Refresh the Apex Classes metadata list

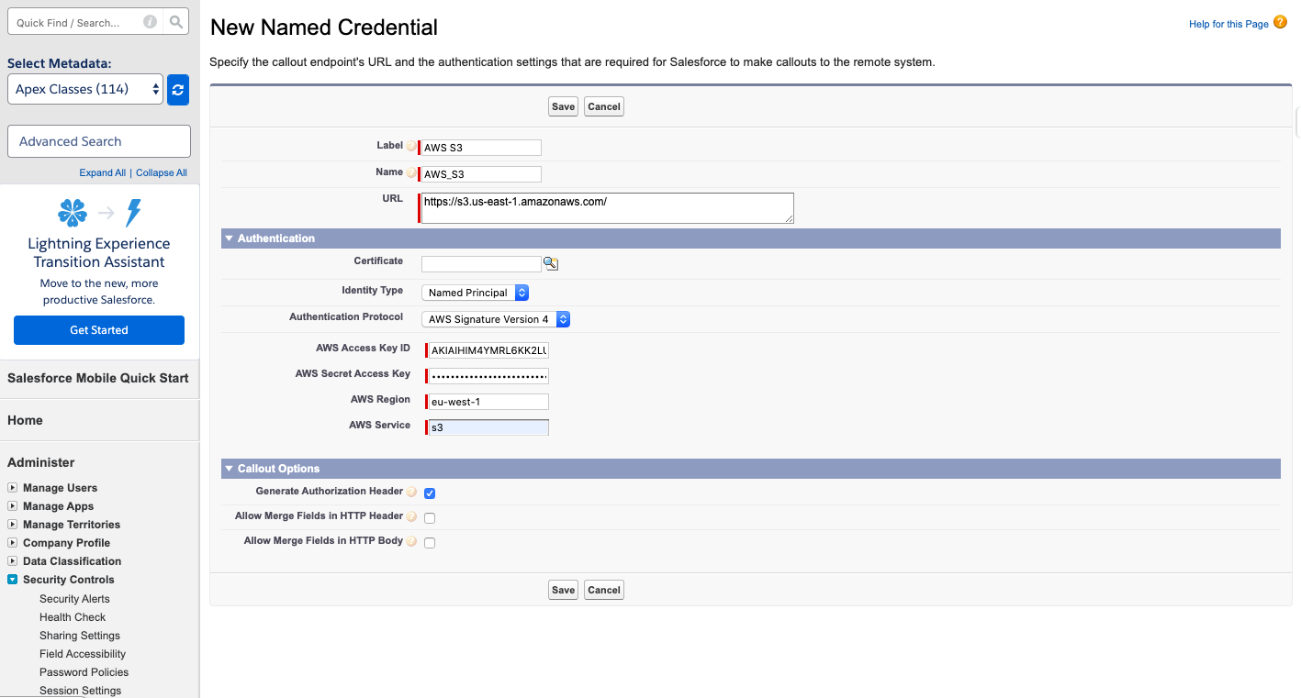click(x=177, y=89)
